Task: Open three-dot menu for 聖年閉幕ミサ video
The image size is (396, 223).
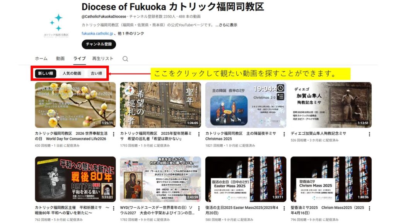Action: pos(199,134)
